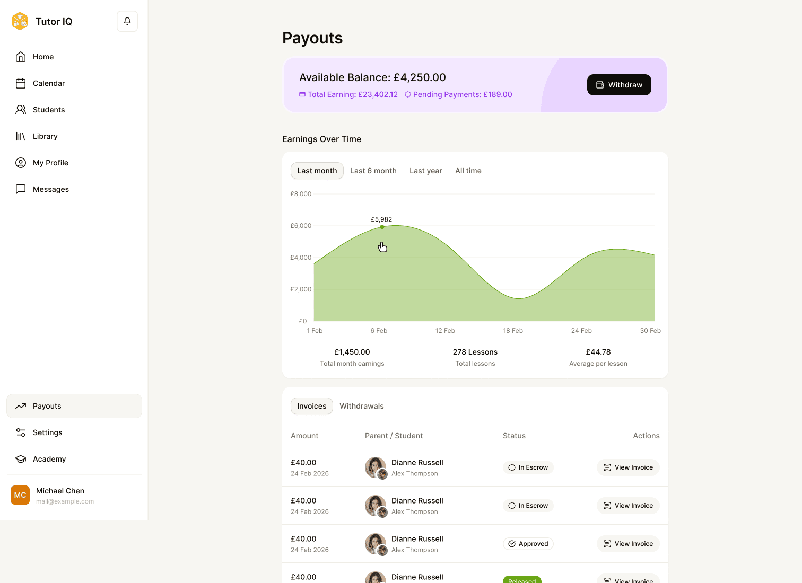Screen dimensions: 802x583
Task: Click mail@example.com in the sidebar
Action: click(x=65, y=501)
